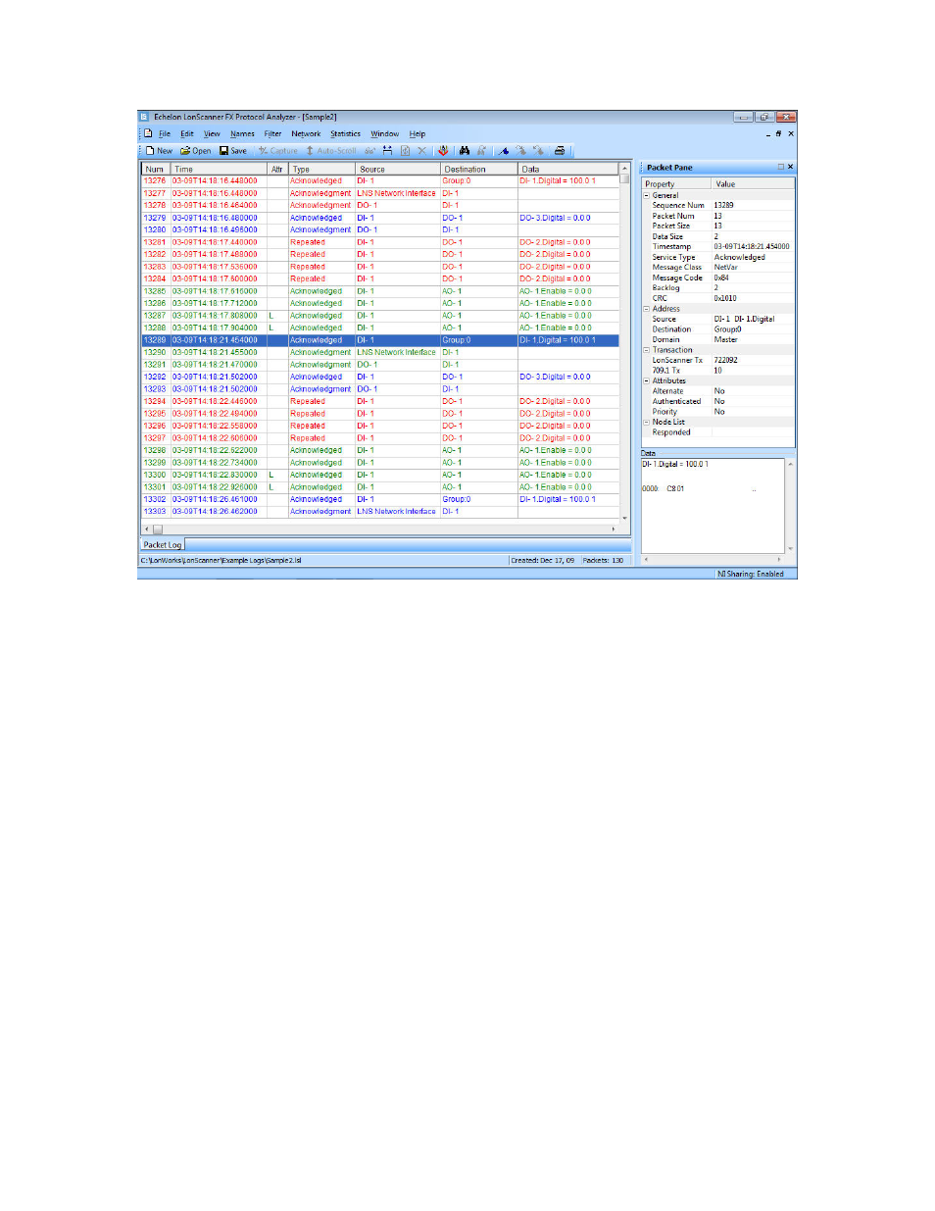
Task: Click the Destination column header
Action: click(479, 169)
